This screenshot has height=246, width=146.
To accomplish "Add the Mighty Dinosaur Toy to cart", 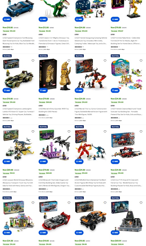I will pyautogui.click(x=43, y=19).
